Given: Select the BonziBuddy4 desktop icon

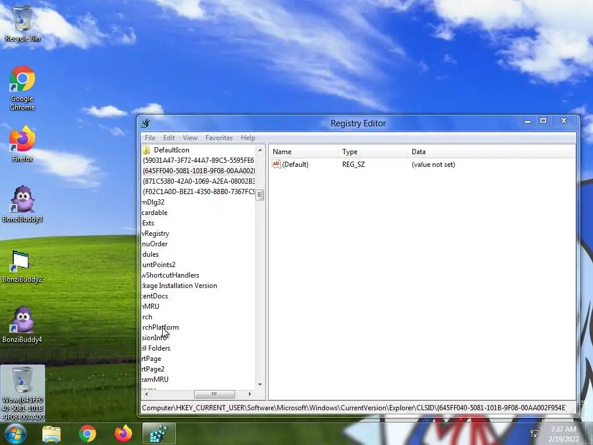Looking at the screenshot, I should (23, 324).
